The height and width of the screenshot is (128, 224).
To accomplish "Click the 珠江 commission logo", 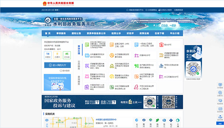I will click(164, 120).
